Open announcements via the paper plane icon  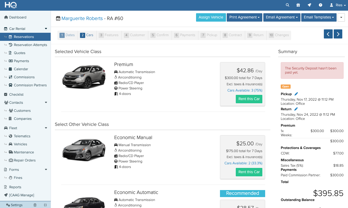click(x=309, y=5)
